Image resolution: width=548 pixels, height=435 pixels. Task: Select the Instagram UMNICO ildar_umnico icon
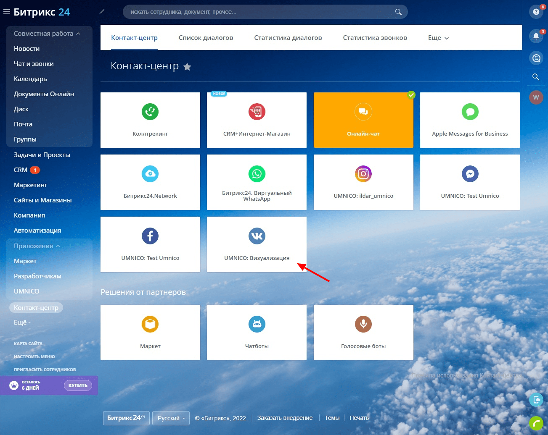(363, 174)
